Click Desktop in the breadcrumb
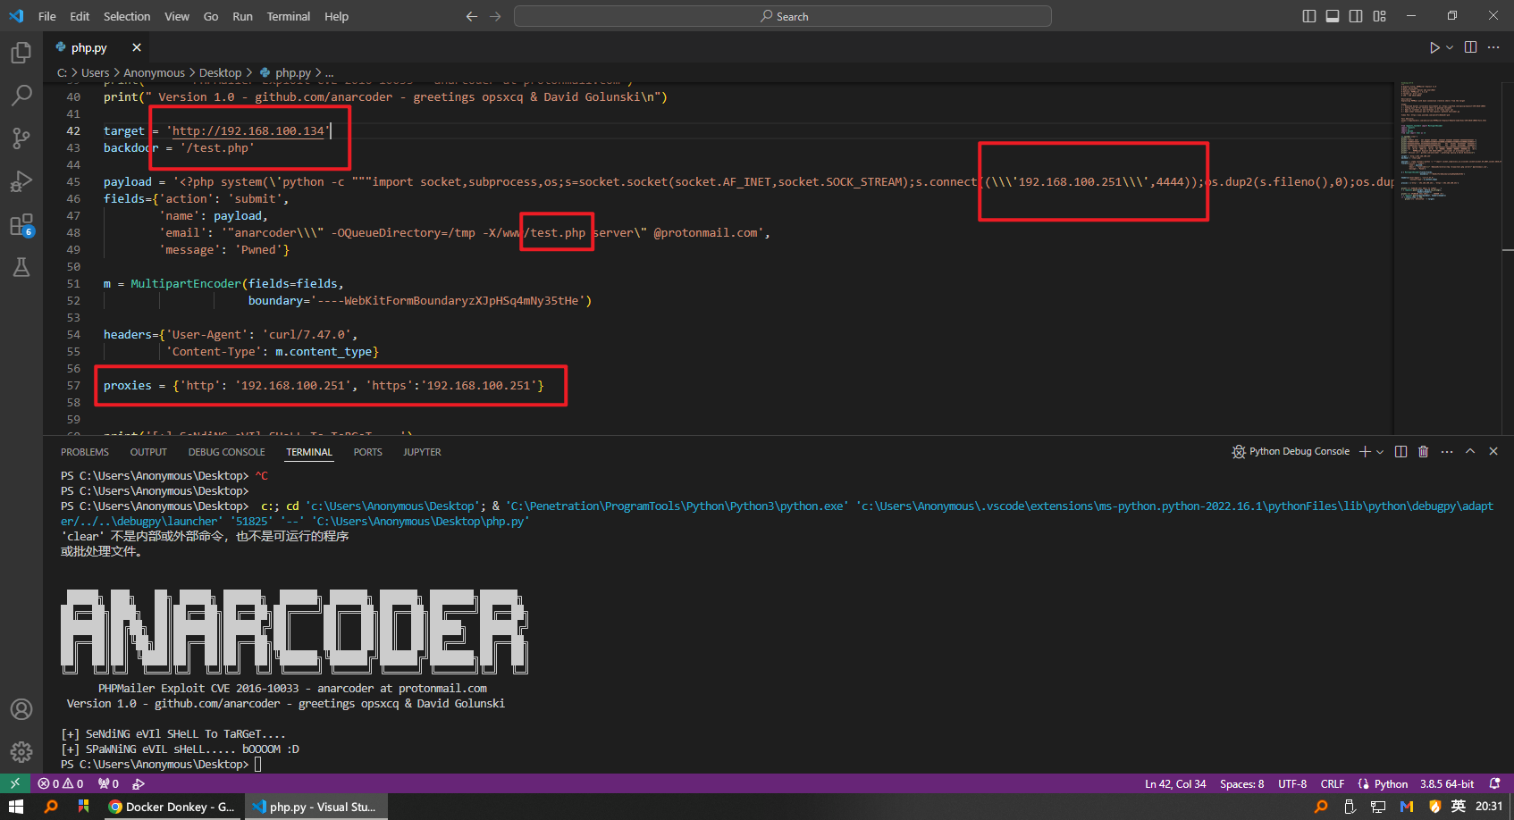Image resolution: width=1514 pixels, height=820 pixels. (x=220, y=72)
